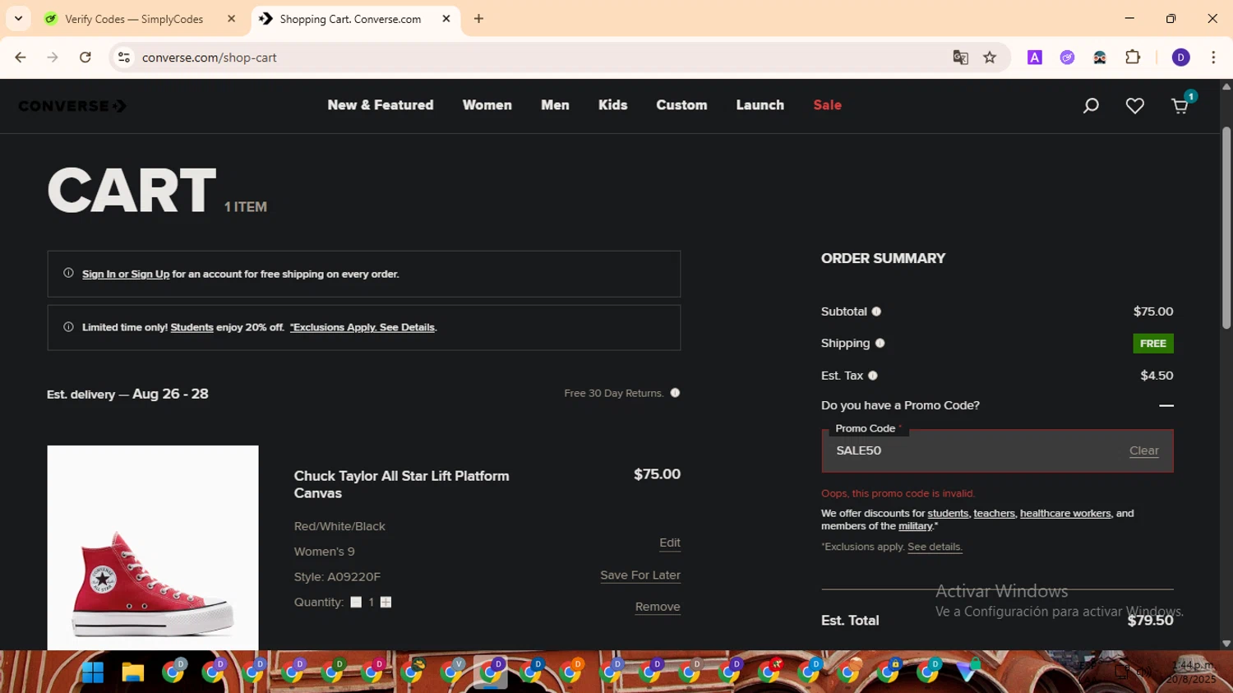Bookmark this page with star icon
This screenshot has width=1233, height=693.
(990, 58)
